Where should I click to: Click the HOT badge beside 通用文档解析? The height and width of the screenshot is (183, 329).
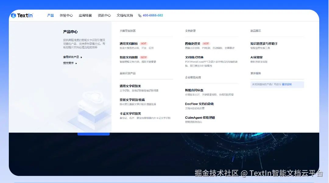pyautogui.click(x=144, y=44)
